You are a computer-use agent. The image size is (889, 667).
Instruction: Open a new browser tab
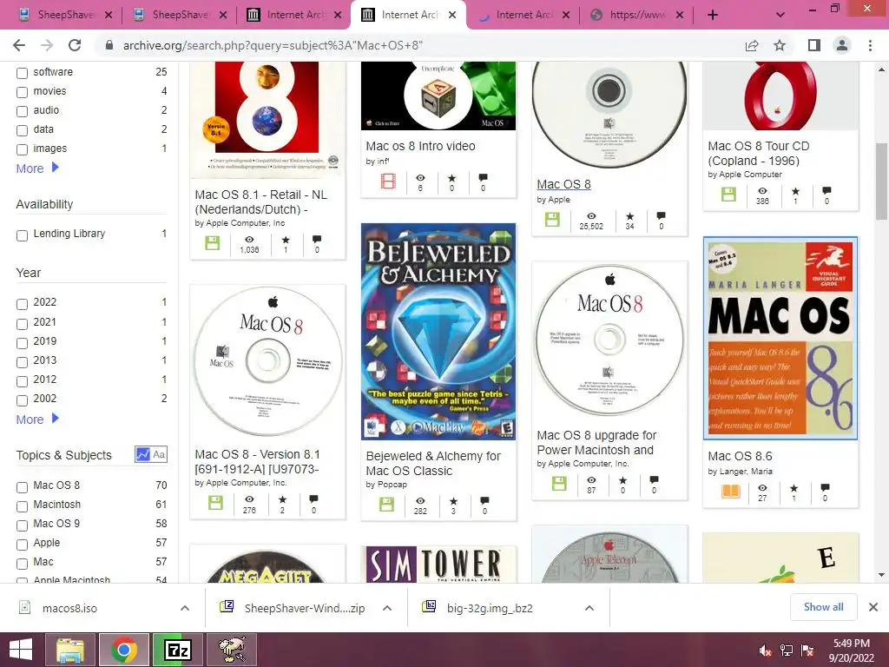pos(713,16)
